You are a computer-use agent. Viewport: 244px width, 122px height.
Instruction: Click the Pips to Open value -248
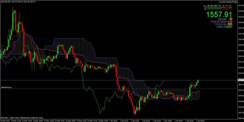pyautogui.click(x=229, y=22)
